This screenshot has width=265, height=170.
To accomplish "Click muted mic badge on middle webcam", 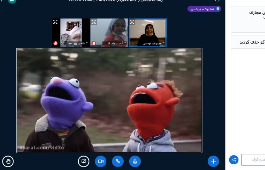I will 94,43.
